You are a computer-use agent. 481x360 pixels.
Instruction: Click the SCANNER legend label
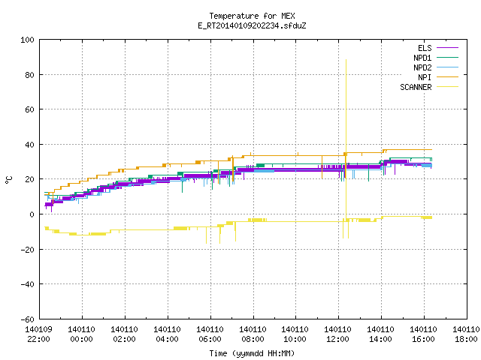(416, 87)
